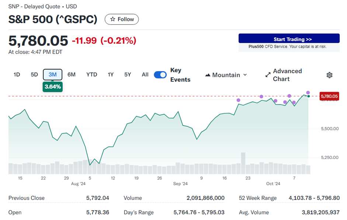Click the green 3.64% performance badge
The image size is (347, 220).
[52, 87]
